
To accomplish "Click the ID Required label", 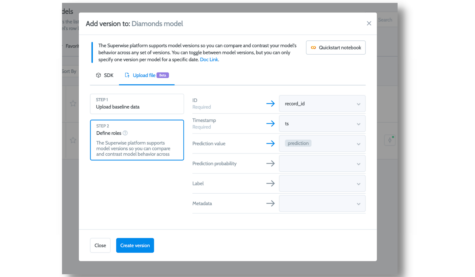I will 202,104.
